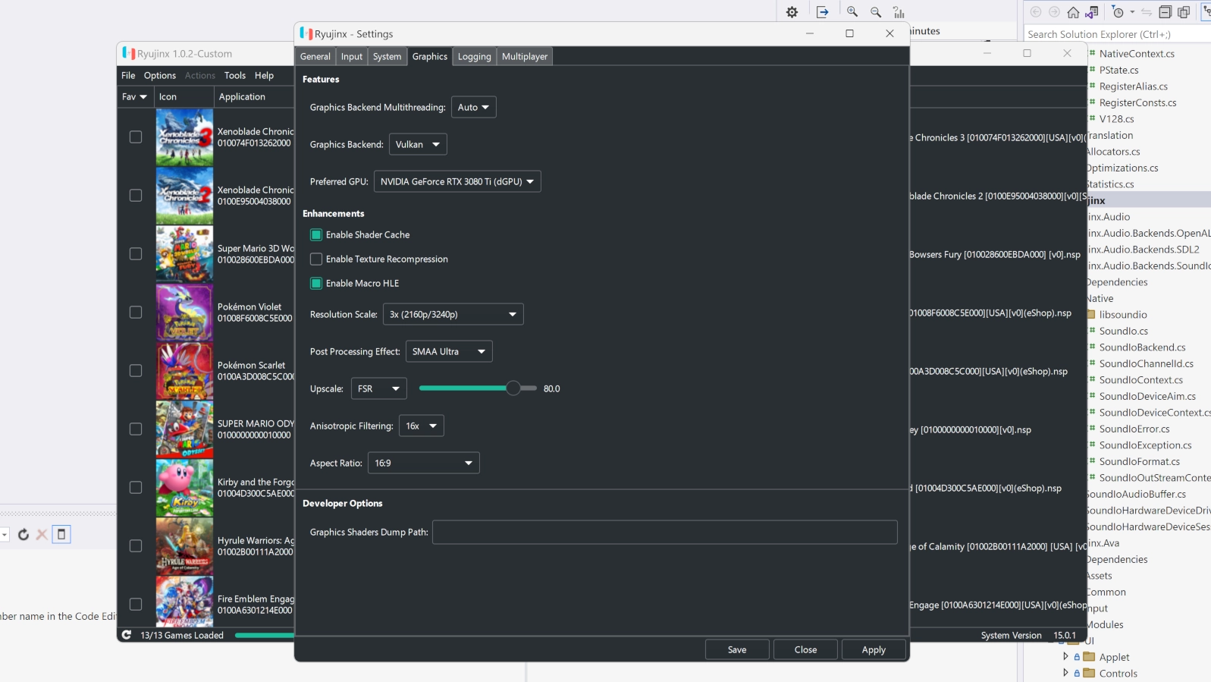Open Tools menu in Ryujinx main window
Viewport: 1211px width, 682px height.
[235, 75]
